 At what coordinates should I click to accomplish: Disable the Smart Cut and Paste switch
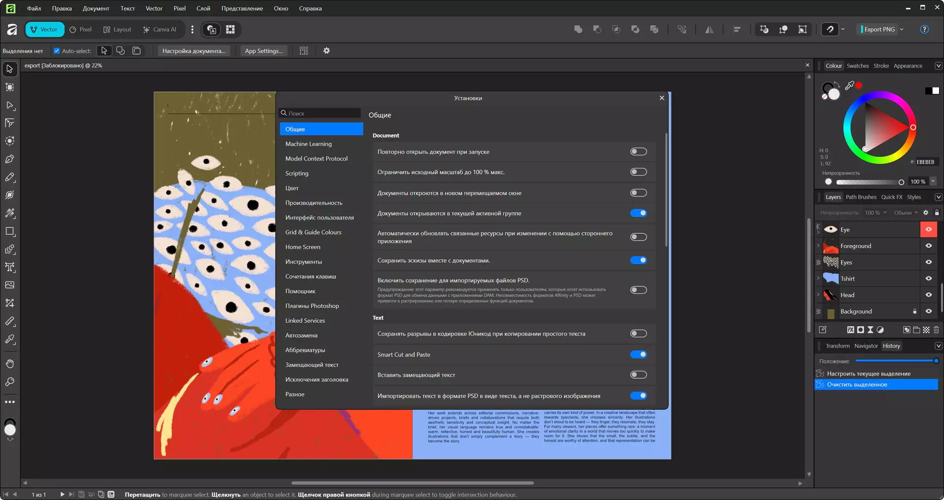[x=638, y=354]
